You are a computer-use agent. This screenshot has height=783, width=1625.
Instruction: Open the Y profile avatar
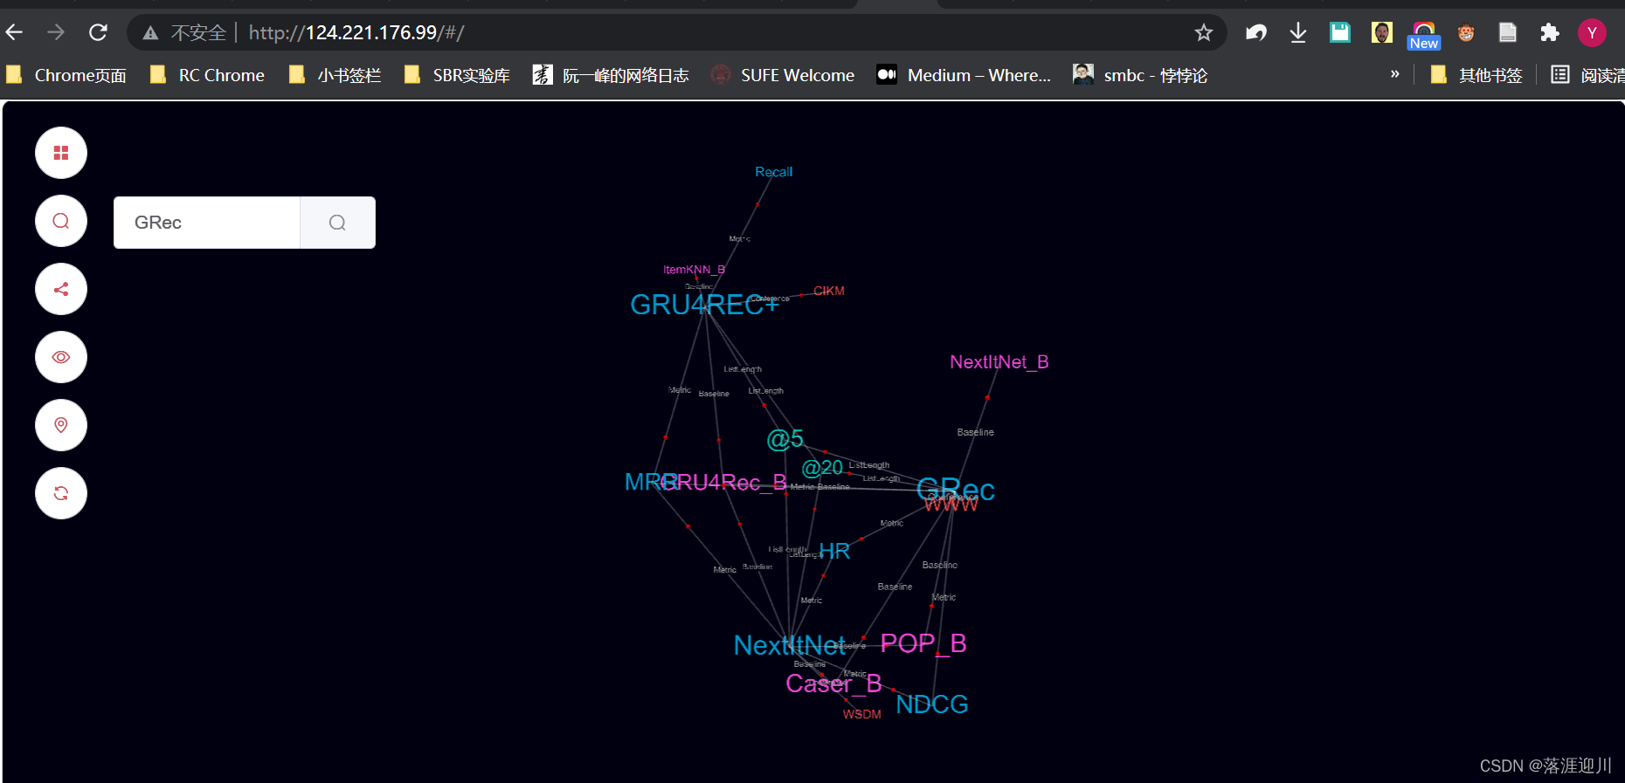pyautogui.click(x=1592, y=33)
